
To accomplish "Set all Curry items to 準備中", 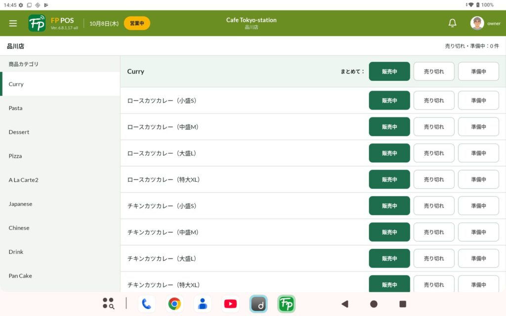I will (478, 71).
